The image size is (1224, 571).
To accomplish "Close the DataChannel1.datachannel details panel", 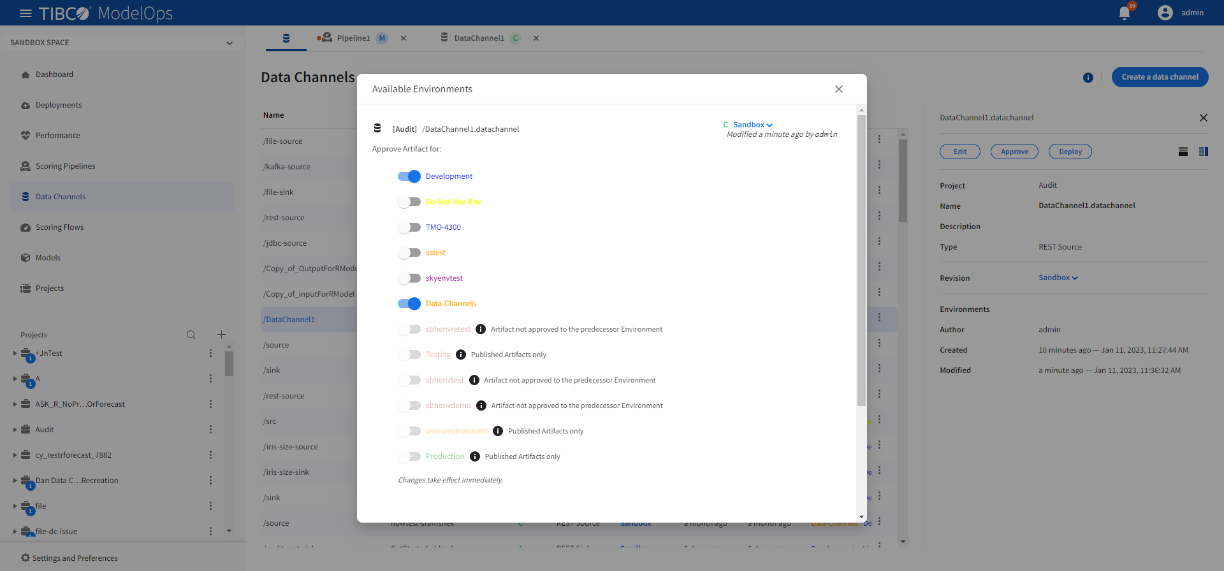I will point(1204,118).
